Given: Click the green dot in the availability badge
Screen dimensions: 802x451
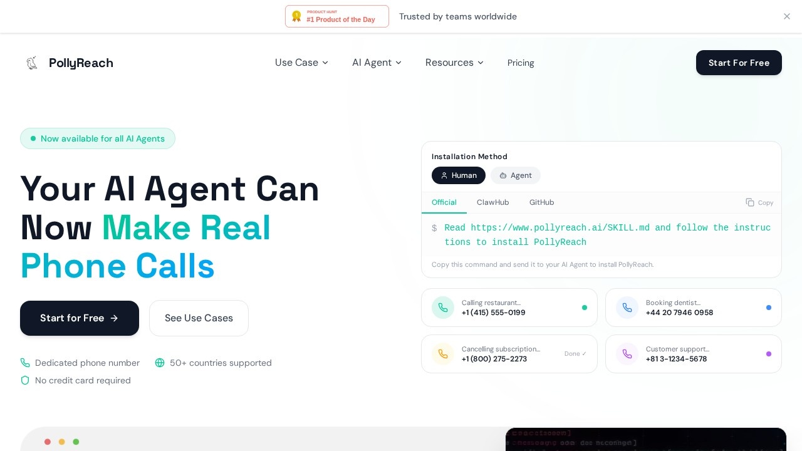Looking at the screenshot, I should 33,138.
